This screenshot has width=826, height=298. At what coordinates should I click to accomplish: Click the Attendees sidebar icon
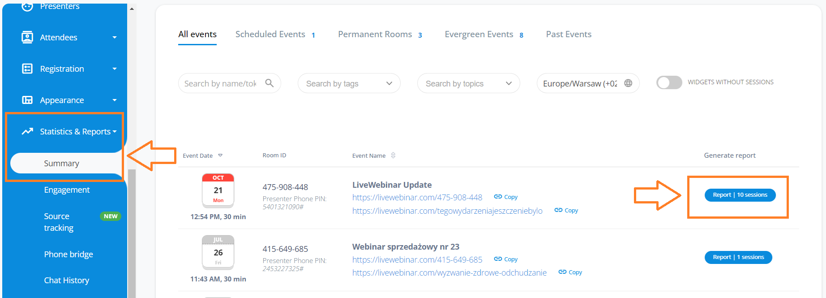point(27,37)
